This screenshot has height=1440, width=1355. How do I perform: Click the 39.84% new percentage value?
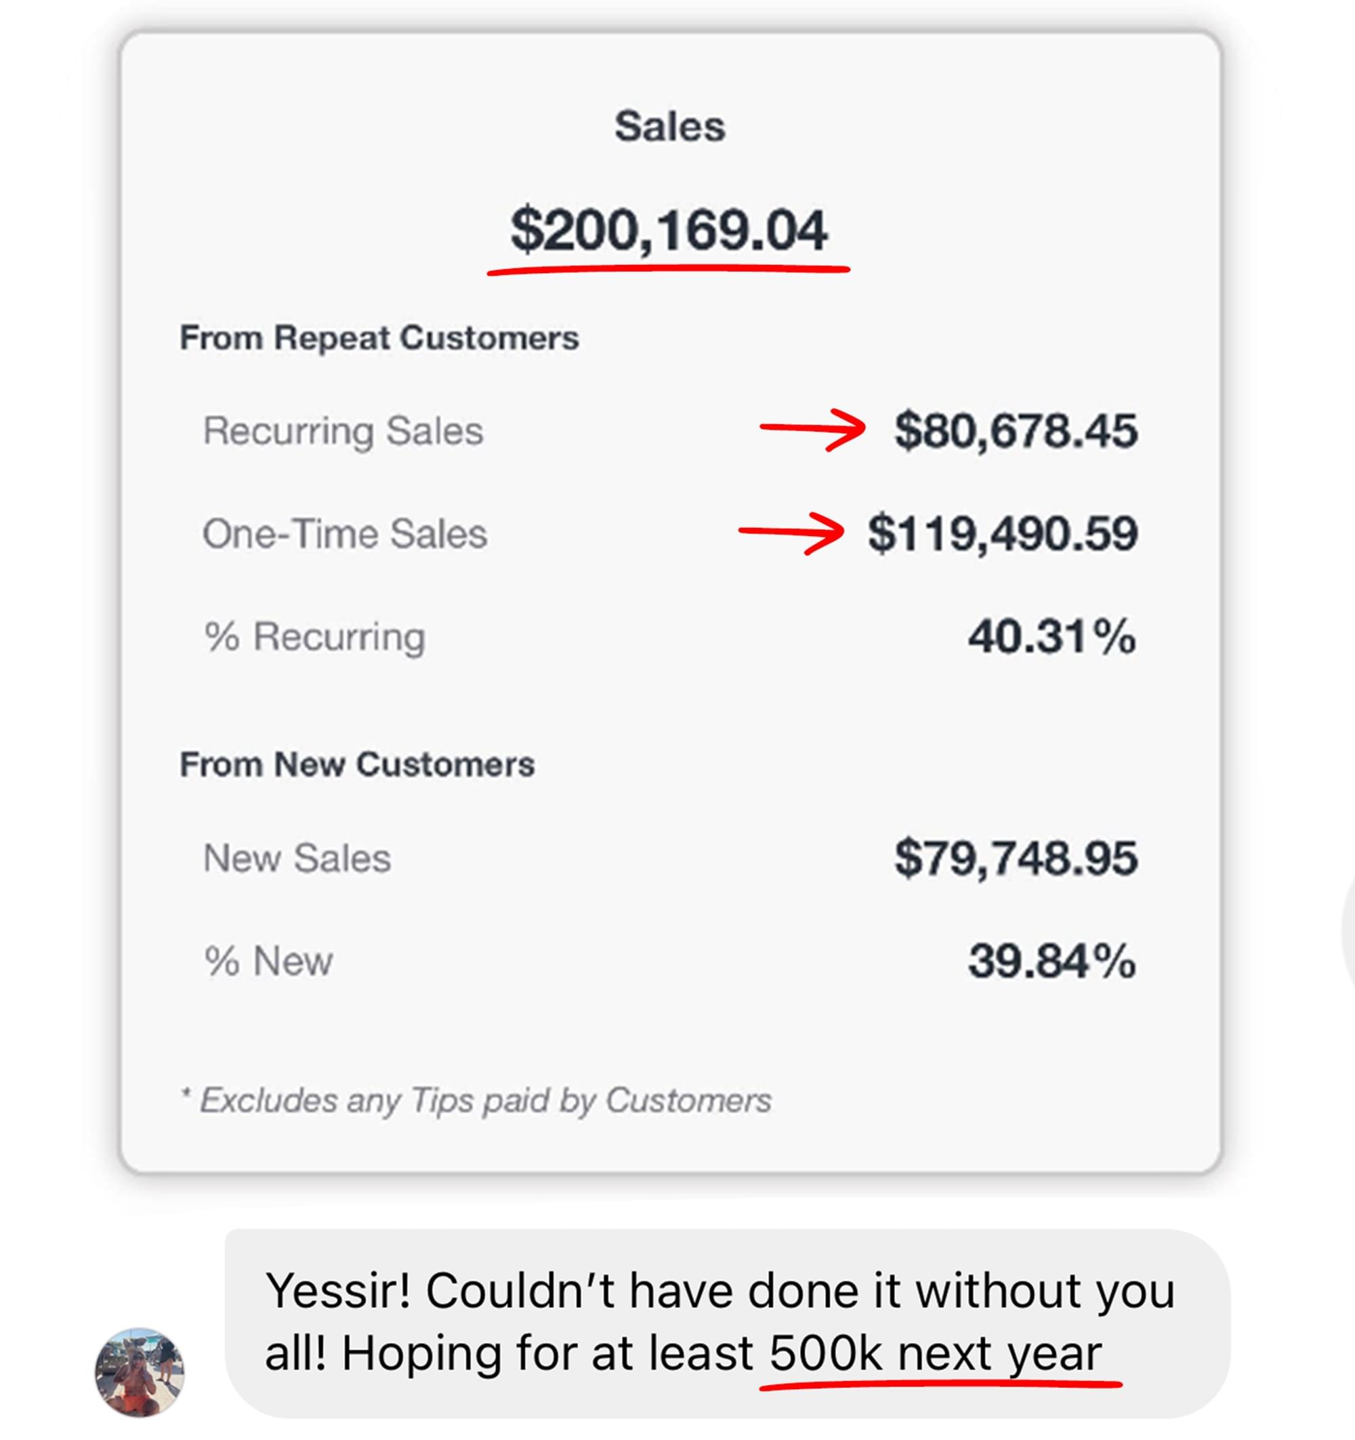coord(1052,962)
